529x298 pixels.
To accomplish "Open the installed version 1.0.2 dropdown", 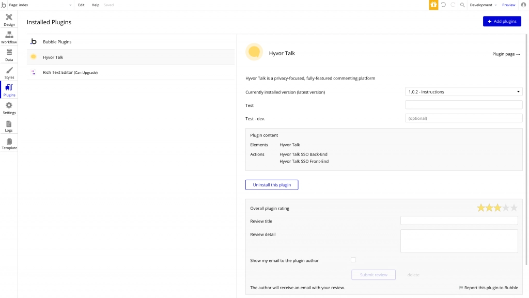I will click(x=463, y=92).
